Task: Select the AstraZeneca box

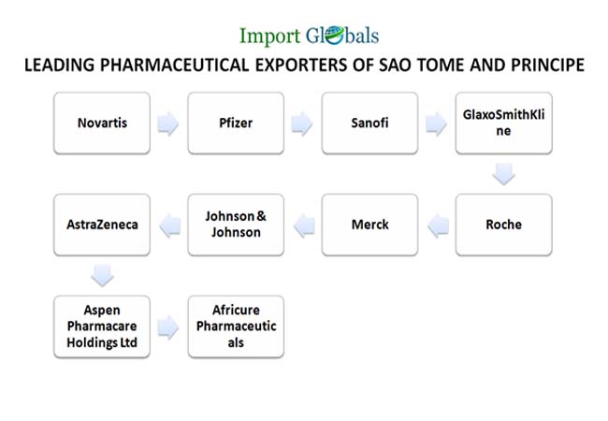Action: pos(101,225)
